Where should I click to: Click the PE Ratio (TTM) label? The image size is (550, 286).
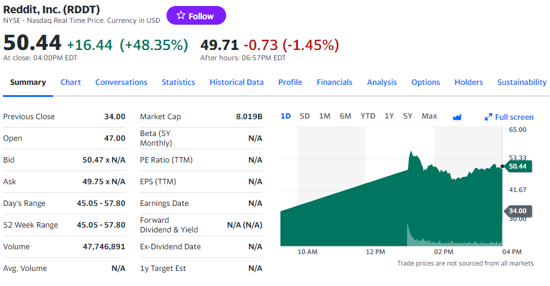[166, 160]
